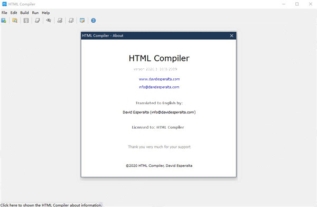Click the 'HTML Compiler - About' dialog title
Image resolution: width=317 pixels, height=207 pixels.
coord(102,35)
